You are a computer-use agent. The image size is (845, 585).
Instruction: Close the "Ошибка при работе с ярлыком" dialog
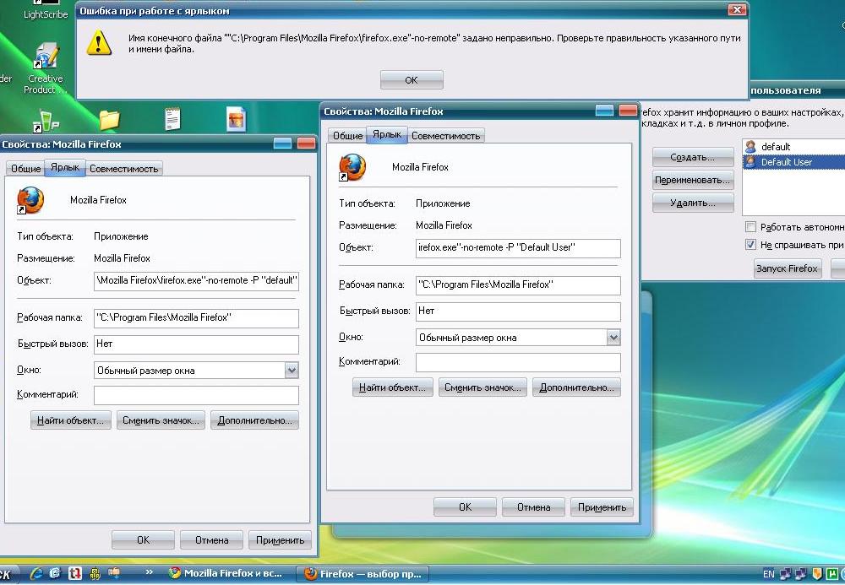[737, 9]
